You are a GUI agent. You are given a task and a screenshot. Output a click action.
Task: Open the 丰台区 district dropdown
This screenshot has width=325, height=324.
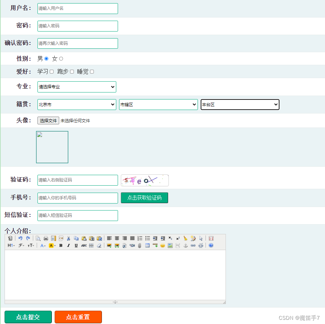click(240, 104)
